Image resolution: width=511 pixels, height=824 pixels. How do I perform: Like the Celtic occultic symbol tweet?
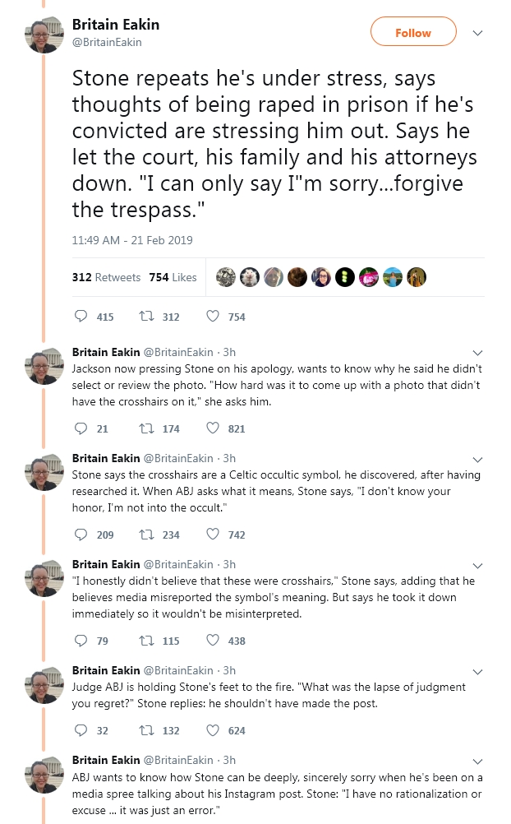coord(213,534)
